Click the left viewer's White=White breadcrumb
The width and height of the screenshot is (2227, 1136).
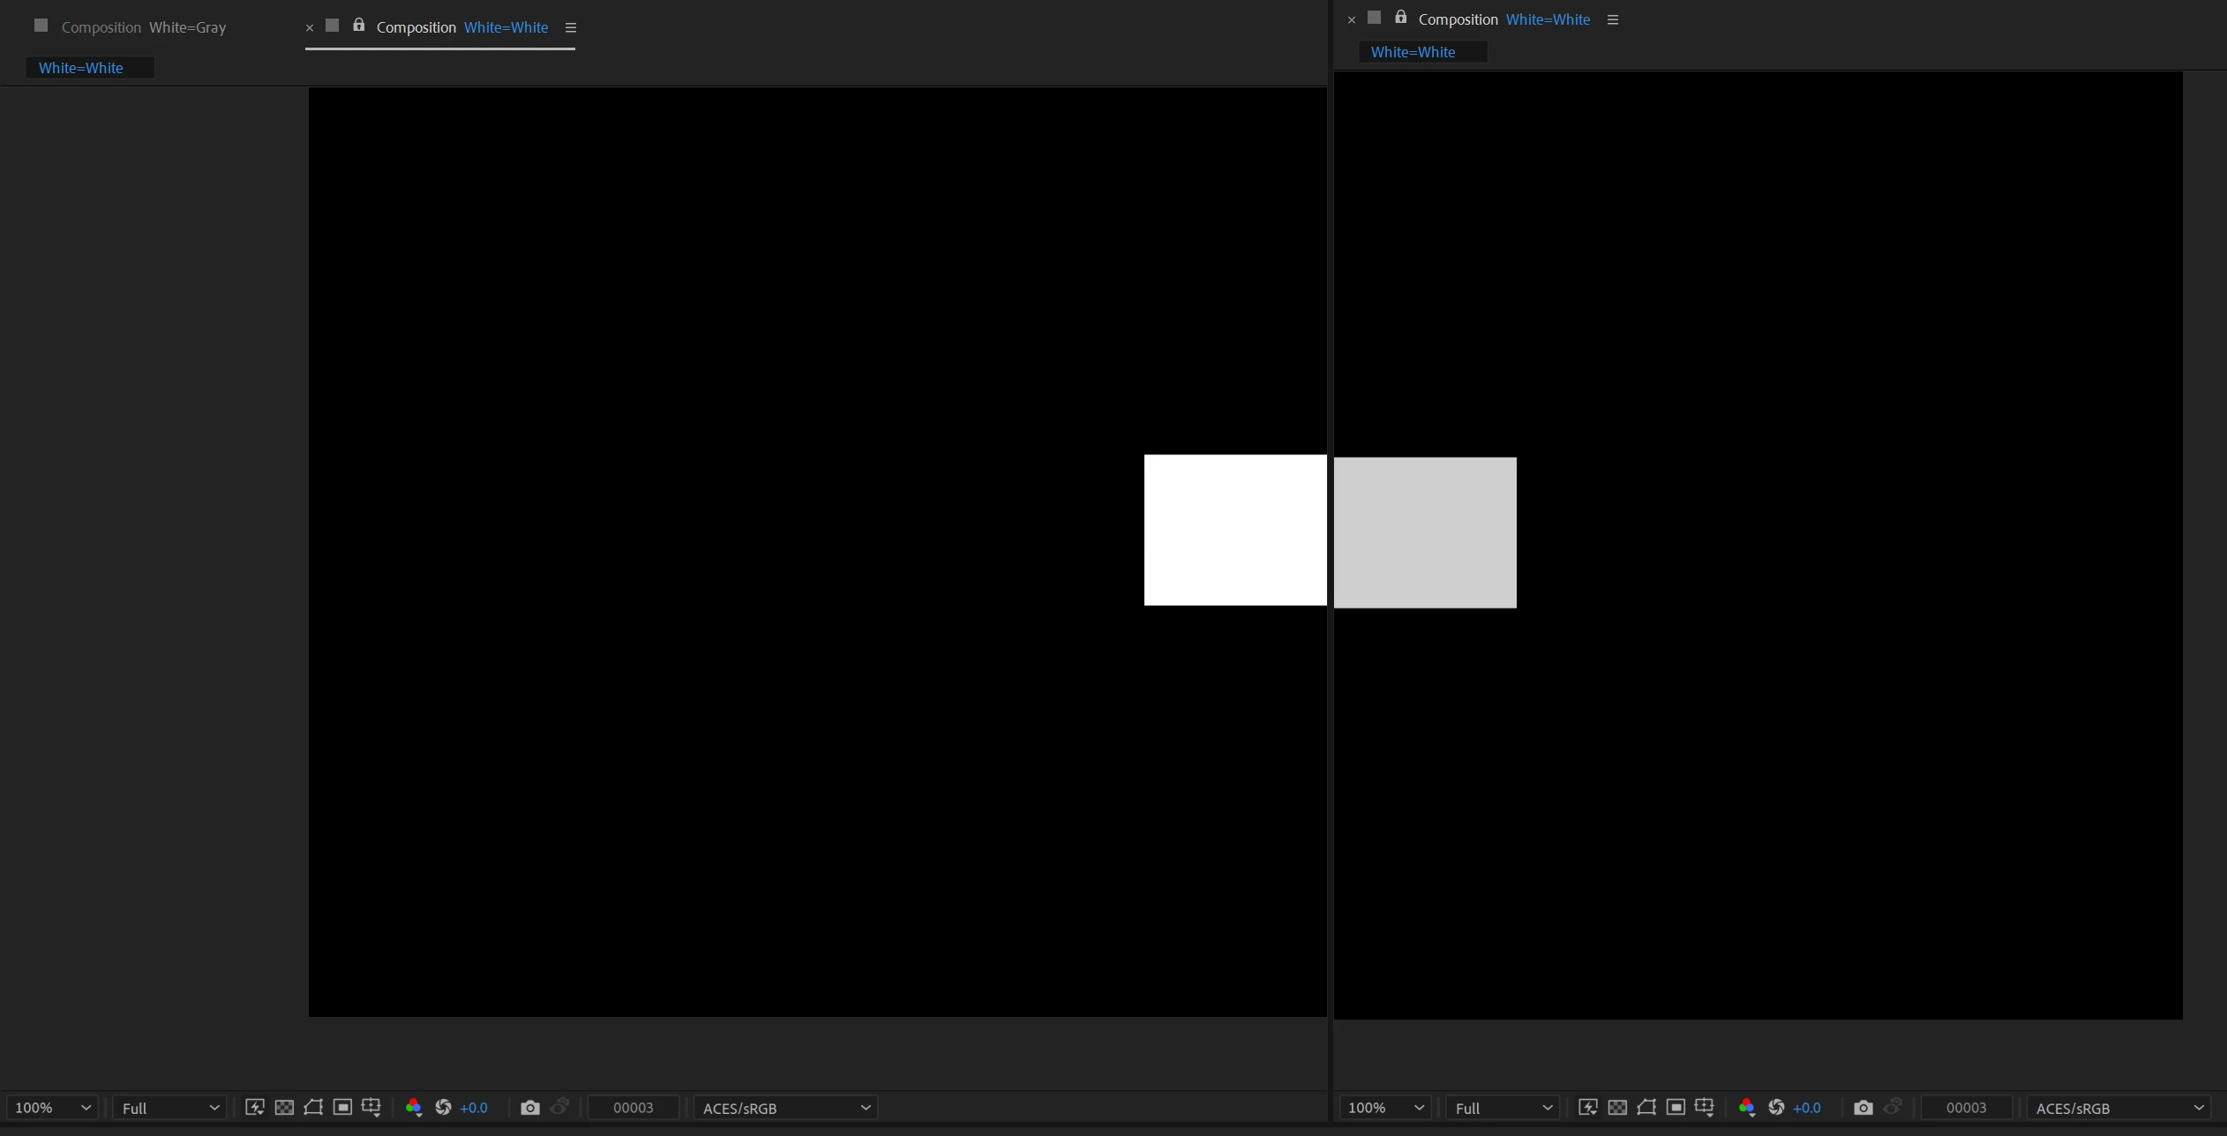[81, 68]
